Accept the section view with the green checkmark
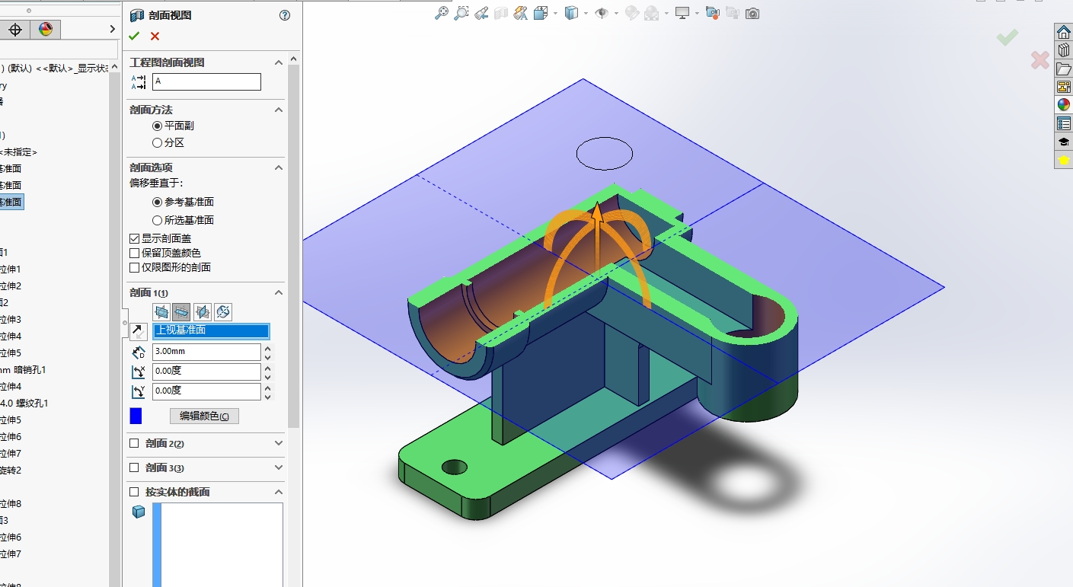This screenshot has width=1073, height=587. [135, 36]
